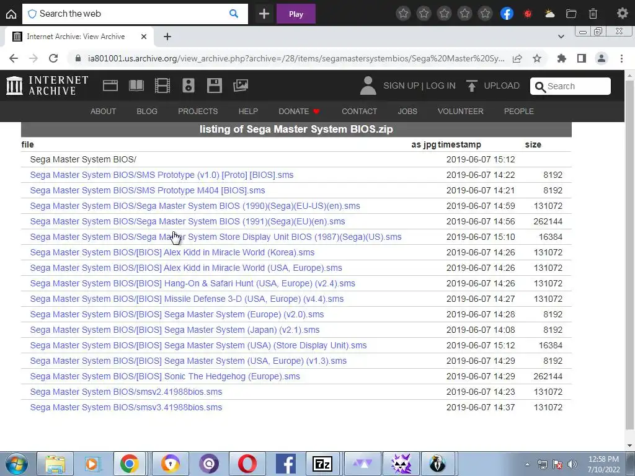Click the magnifier in the web search bar
Screen dimensions: 635x476
point(234,14)
